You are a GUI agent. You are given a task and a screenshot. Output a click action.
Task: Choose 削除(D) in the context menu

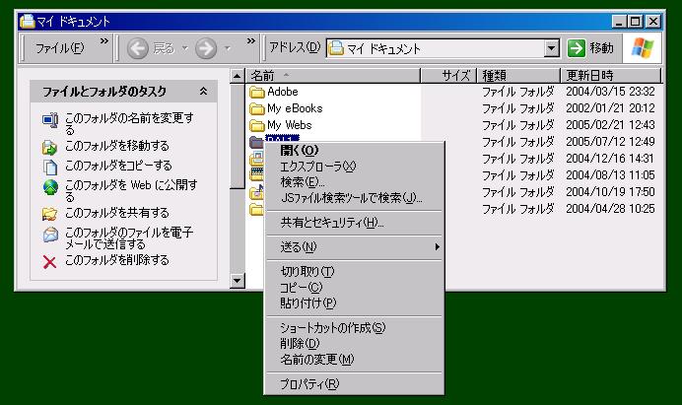354,343
